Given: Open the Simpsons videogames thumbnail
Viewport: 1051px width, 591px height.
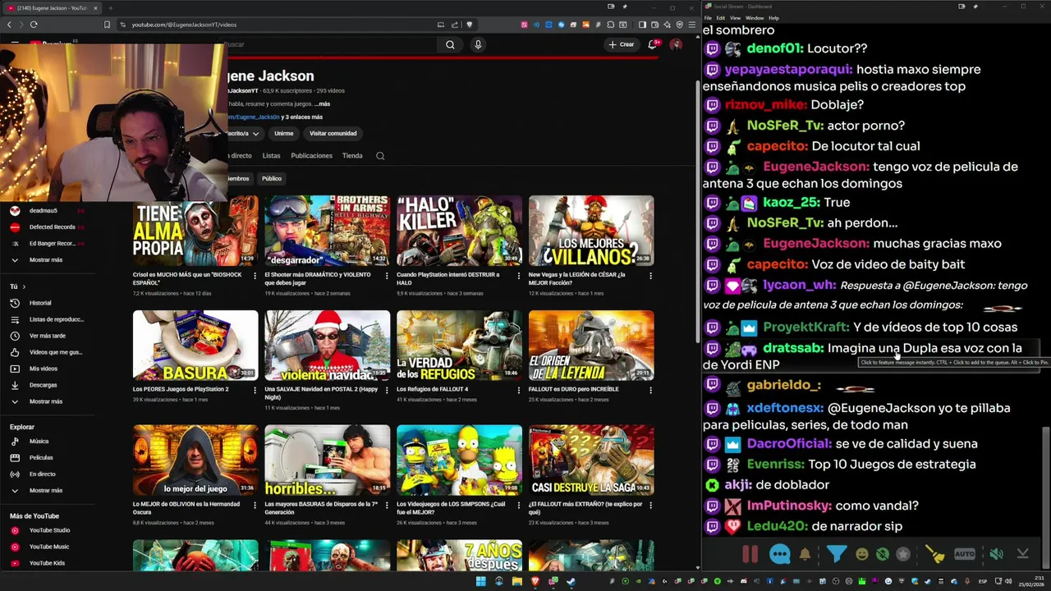Looking at the screenshot, I should (459, 460).
